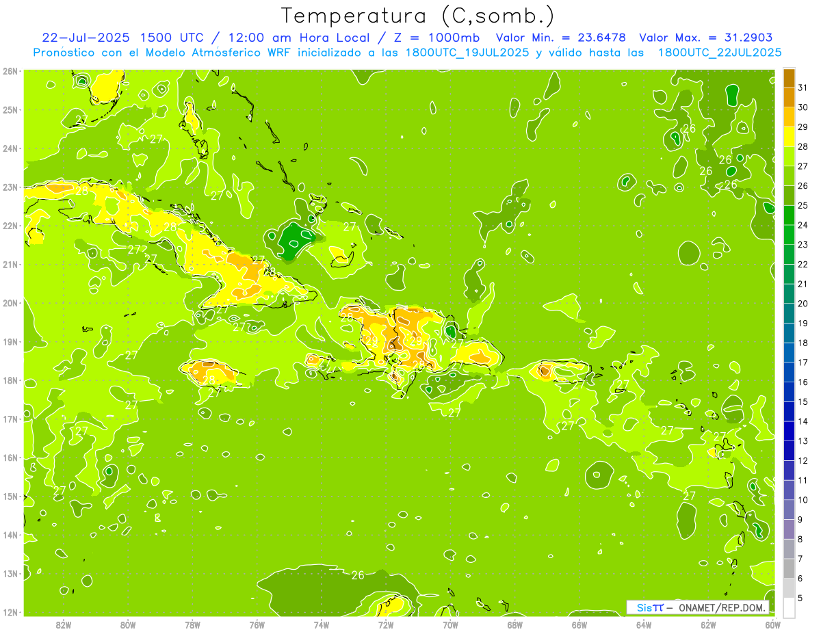Click the '28' label on the color bar
This screenshot has width=821, height=634.
(x=803, y=146)
